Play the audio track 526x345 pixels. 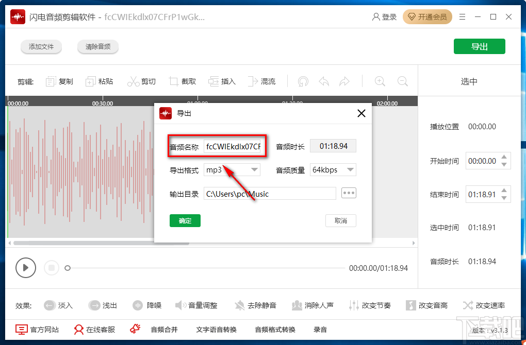[25, 268]
